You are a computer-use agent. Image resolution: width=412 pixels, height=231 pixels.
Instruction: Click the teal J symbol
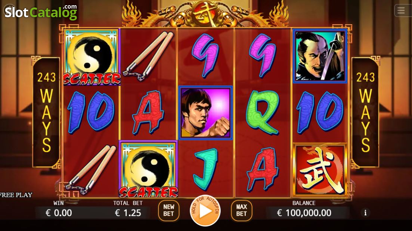point(205,169)
